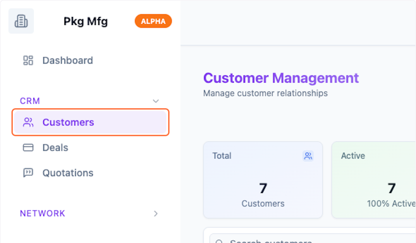Go to the Deals page
Screen dimensions: 416x243
(55, 148)
